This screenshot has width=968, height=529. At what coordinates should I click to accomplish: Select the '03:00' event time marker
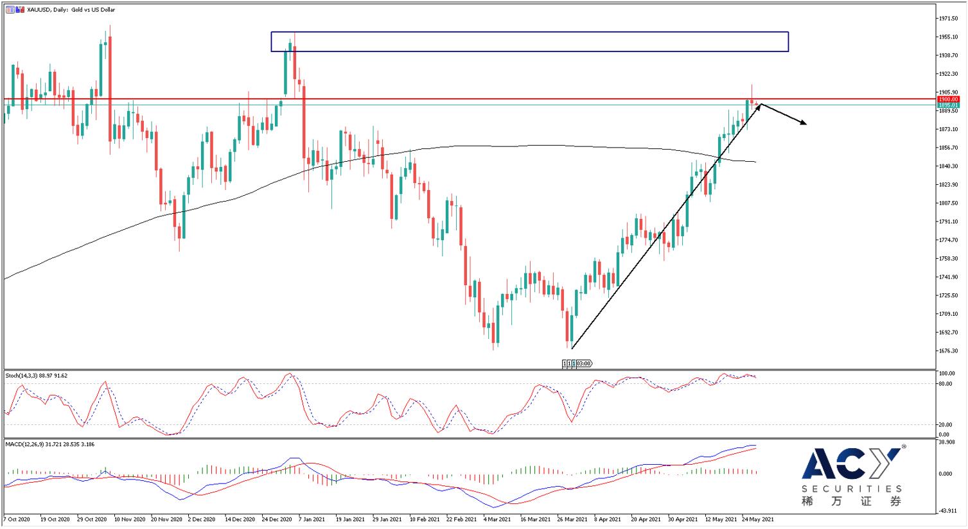tap(585, 363)
